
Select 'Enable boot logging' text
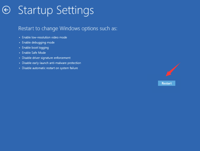point(35,48)
